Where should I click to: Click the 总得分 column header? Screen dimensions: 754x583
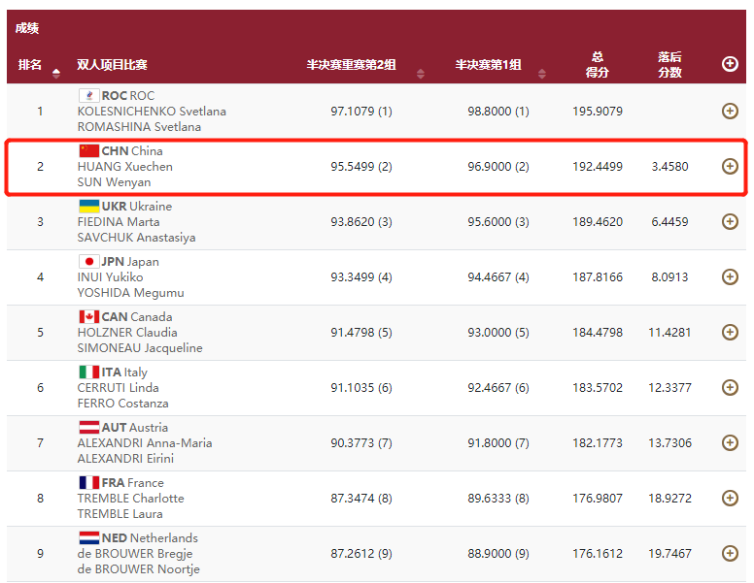click(597, 65)
